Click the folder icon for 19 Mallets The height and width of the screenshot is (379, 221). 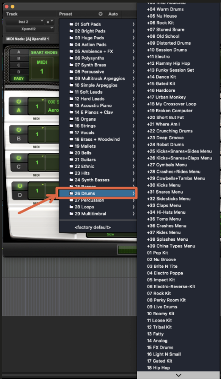71,146
